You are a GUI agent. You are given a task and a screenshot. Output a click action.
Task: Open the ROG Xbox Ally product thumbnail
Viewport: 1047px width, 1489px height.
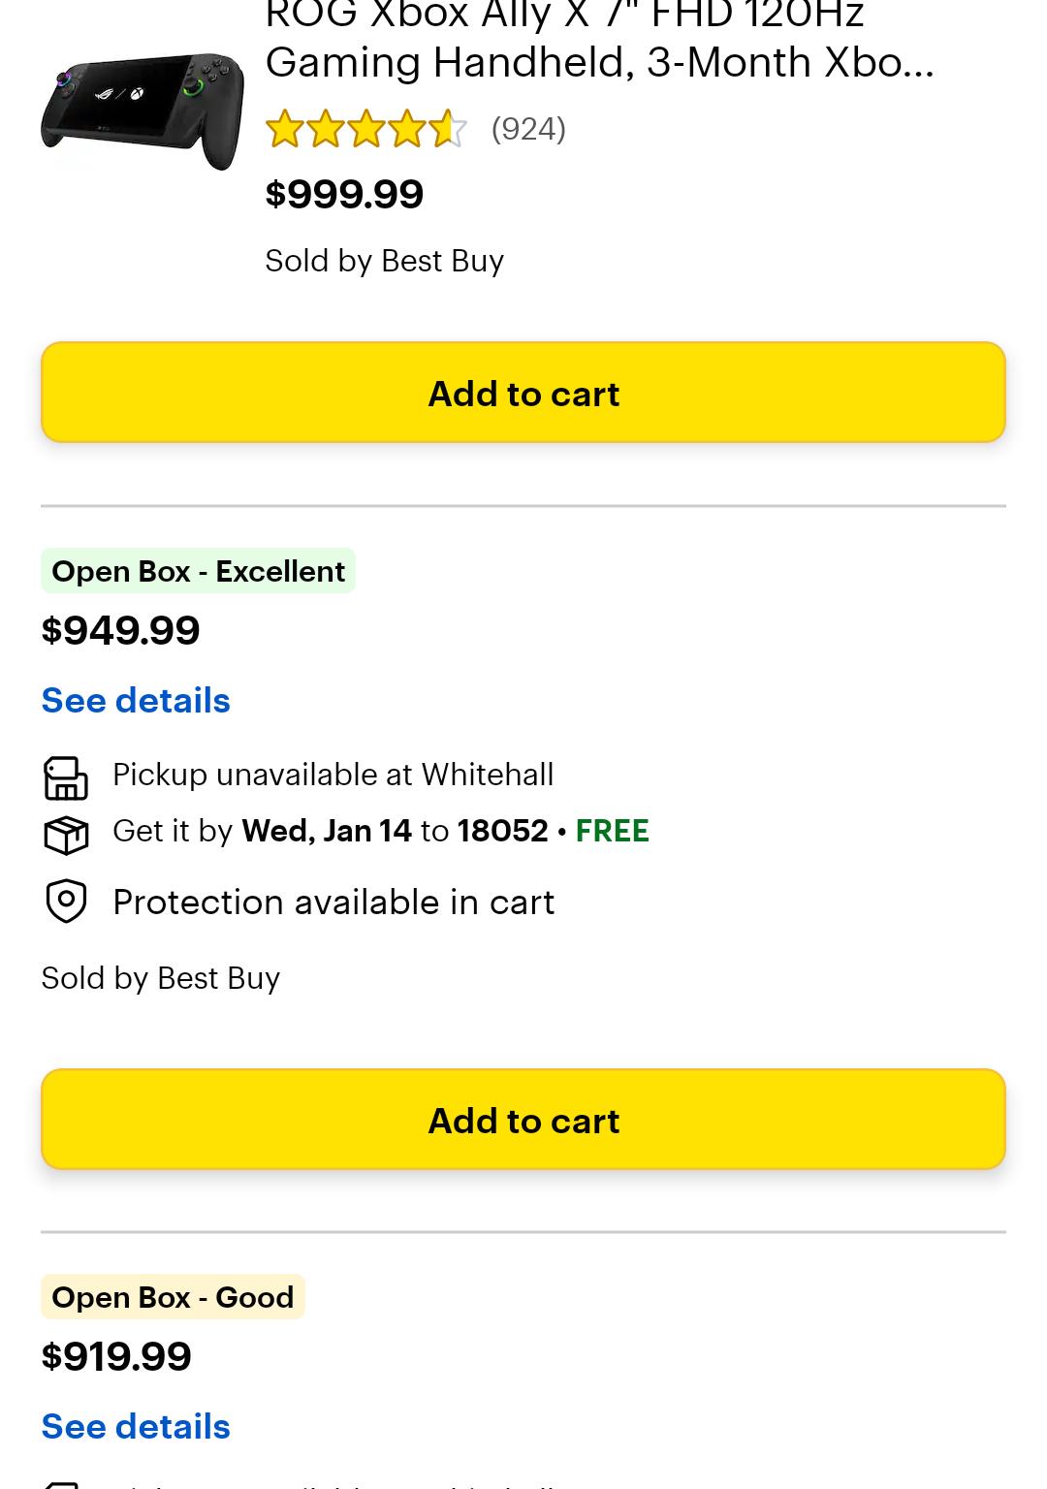click(x=142, y=111)
